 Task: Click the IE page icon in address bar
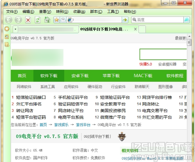pos(70,20)
